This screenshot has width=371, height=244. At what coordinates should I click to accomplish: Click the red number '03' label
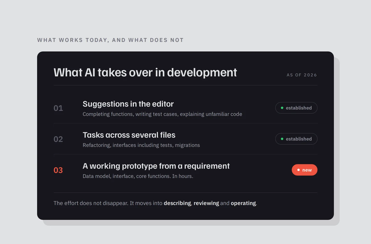58,170
